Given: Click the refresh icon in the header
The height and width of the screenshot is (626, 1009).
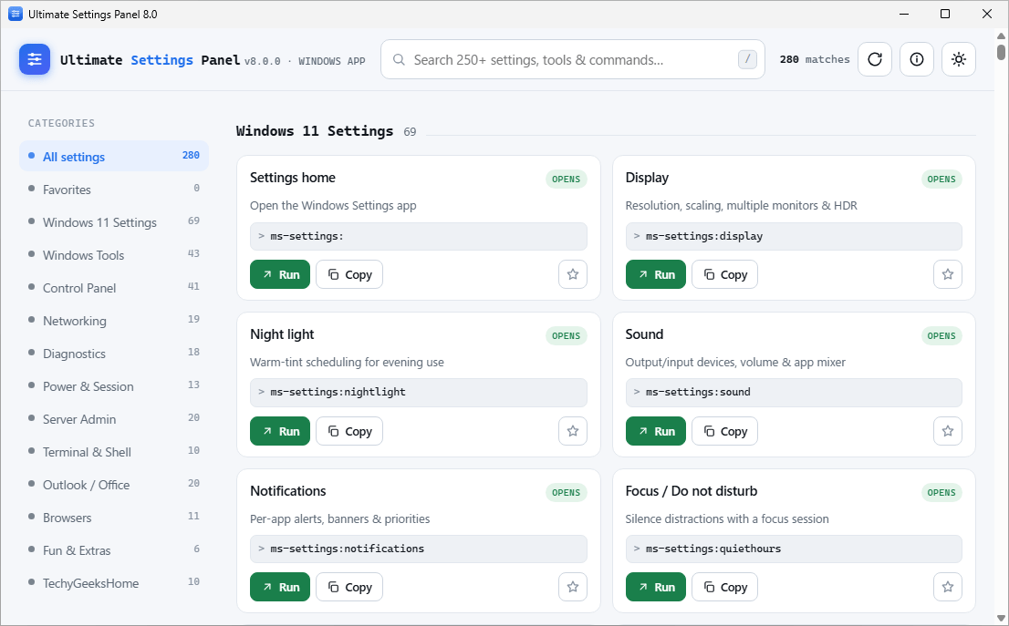Looking at the screenshot, I should (x=875, y=59).
